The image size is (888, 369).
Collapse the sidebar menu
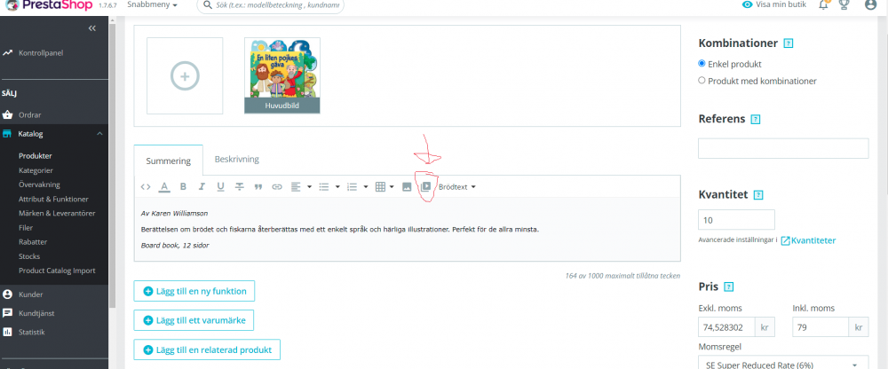coord(92,28)
